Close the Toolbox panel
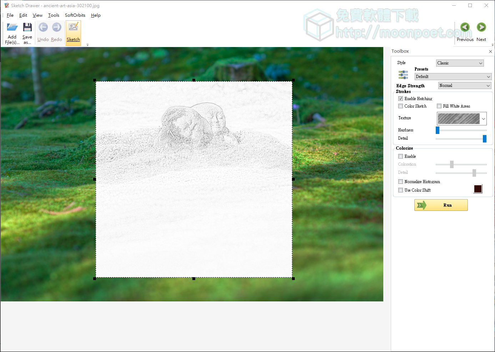This screenshot has width=495, height=352. coord(490,51)
